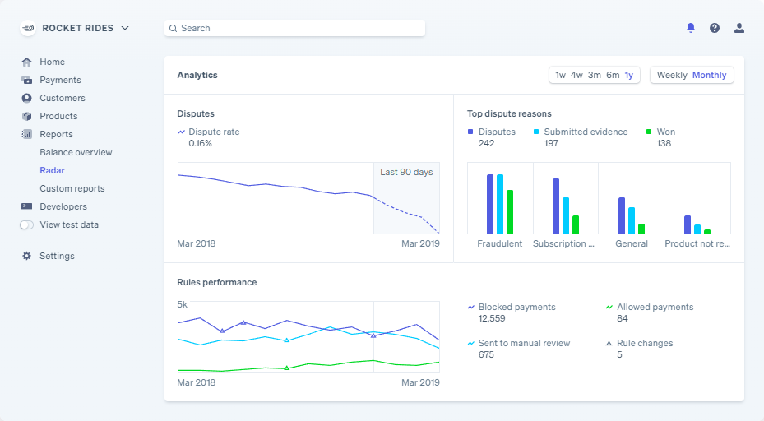Expand the Rocket Rides account dropdown

[125, 28]
